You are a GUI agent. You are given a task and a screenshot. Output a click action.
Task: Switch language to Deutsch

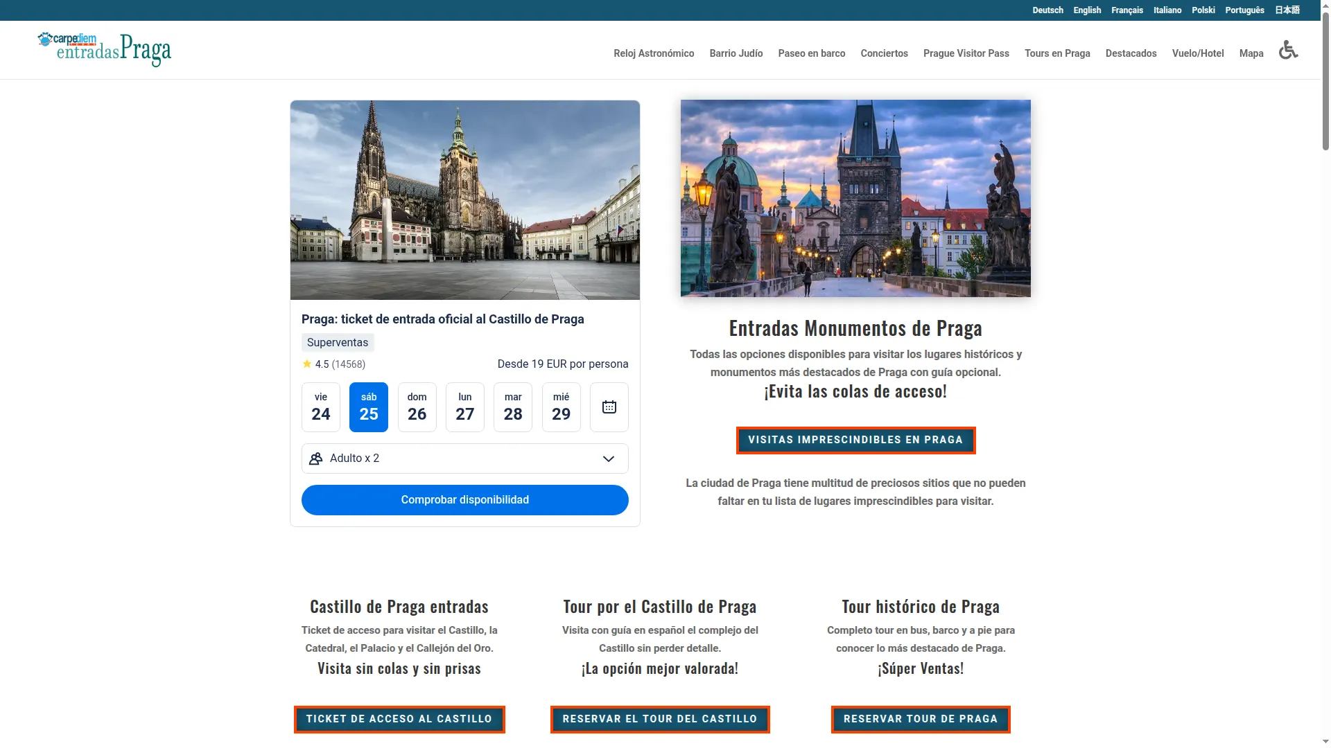pyautogui.click(x=1047, y=10)
